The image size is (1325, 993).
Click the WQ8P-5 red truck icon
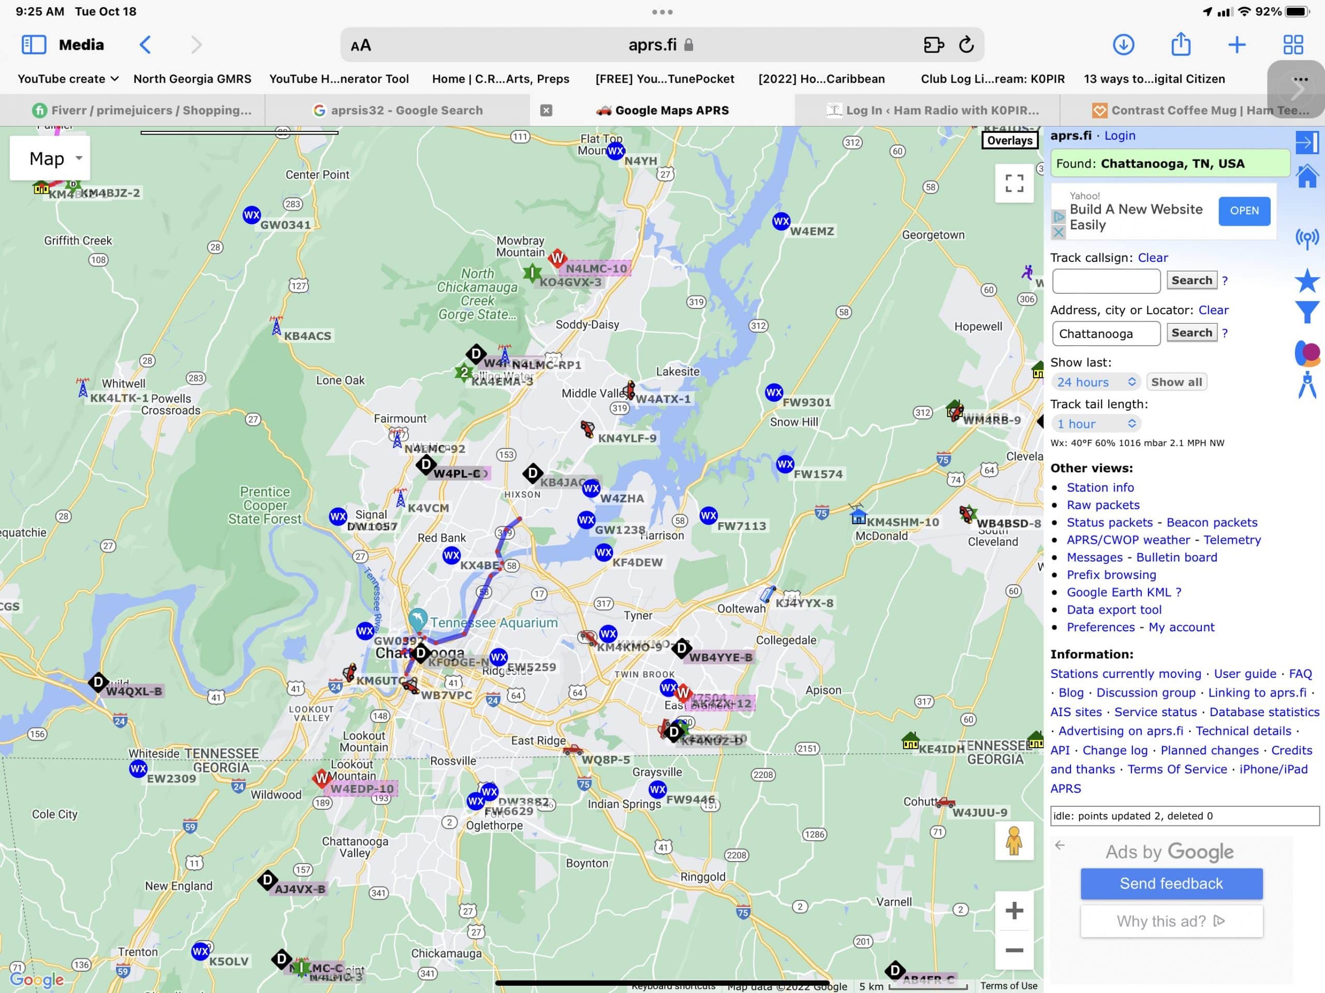572,749
